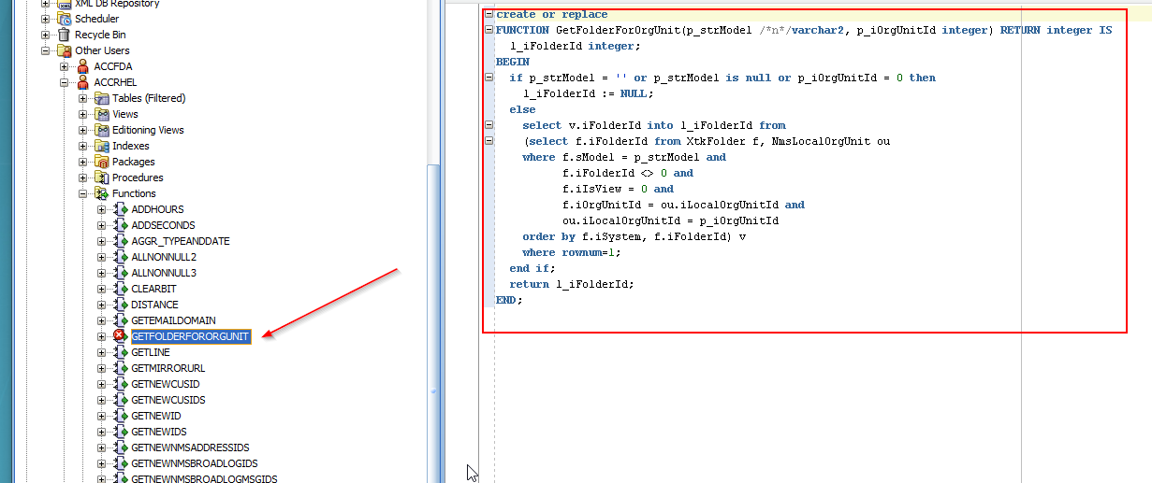Click the GETEMAILDOMAIN function icon
Viewport: 1152px width, 483px height.
pyautogui.click(x=121, y=320)
